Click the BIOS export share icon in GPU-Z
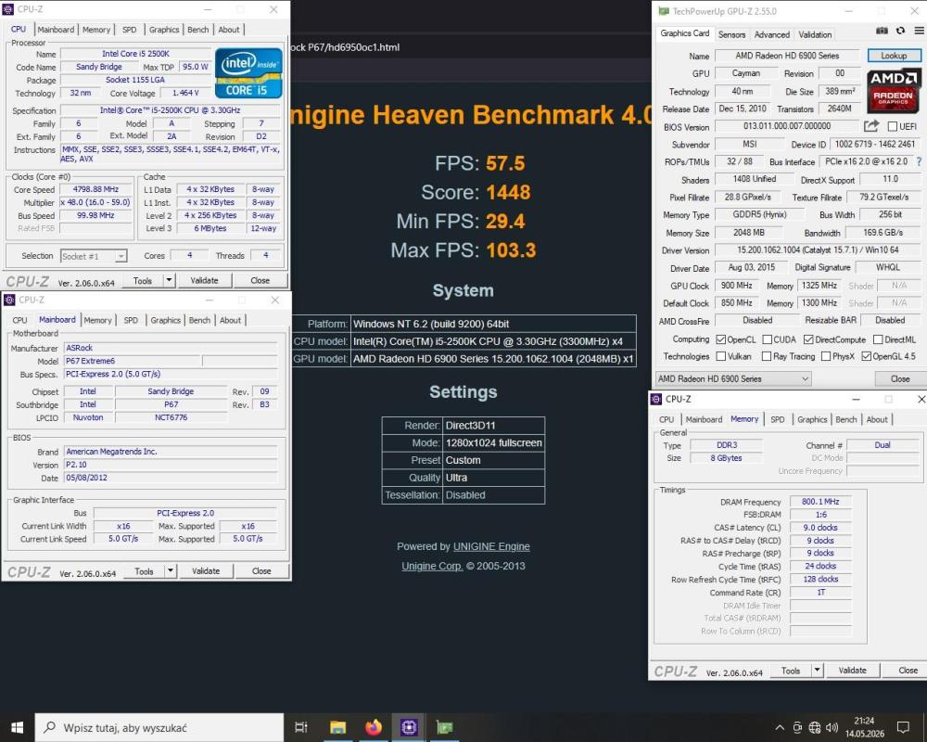 [x=871, y=126]
